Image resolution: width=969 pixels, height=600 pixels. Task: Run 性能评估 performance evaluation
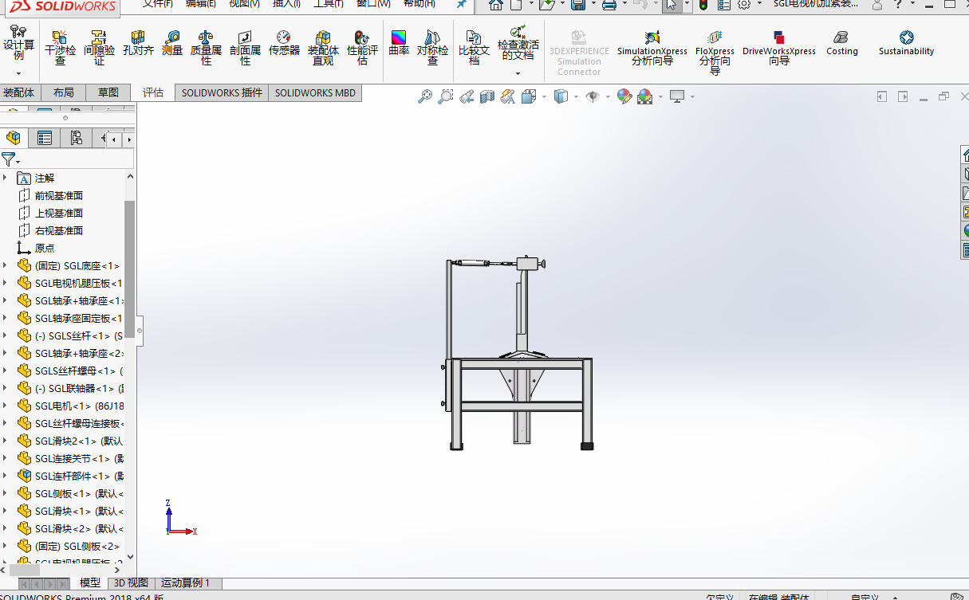[x=362, y=47]
